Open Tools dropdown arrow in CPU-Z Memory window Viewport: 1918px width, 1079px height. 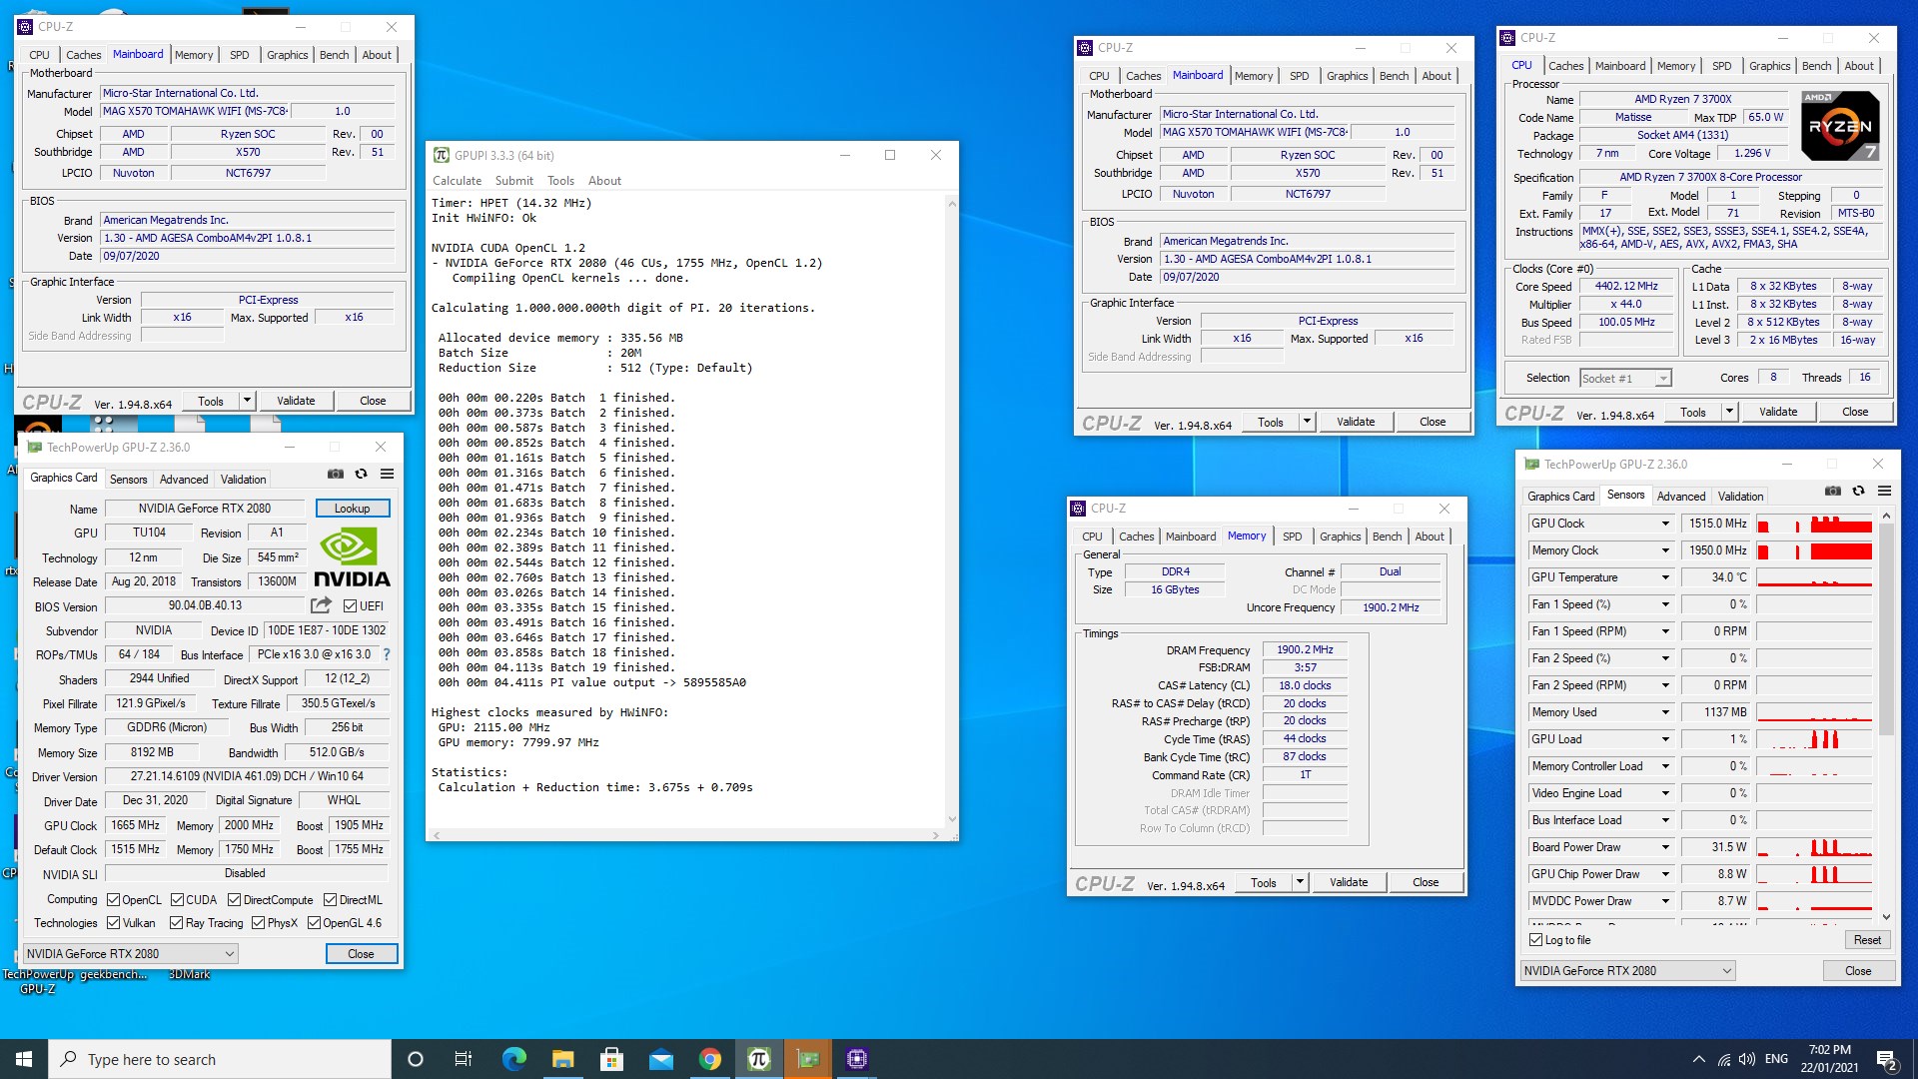[1300, 882]
